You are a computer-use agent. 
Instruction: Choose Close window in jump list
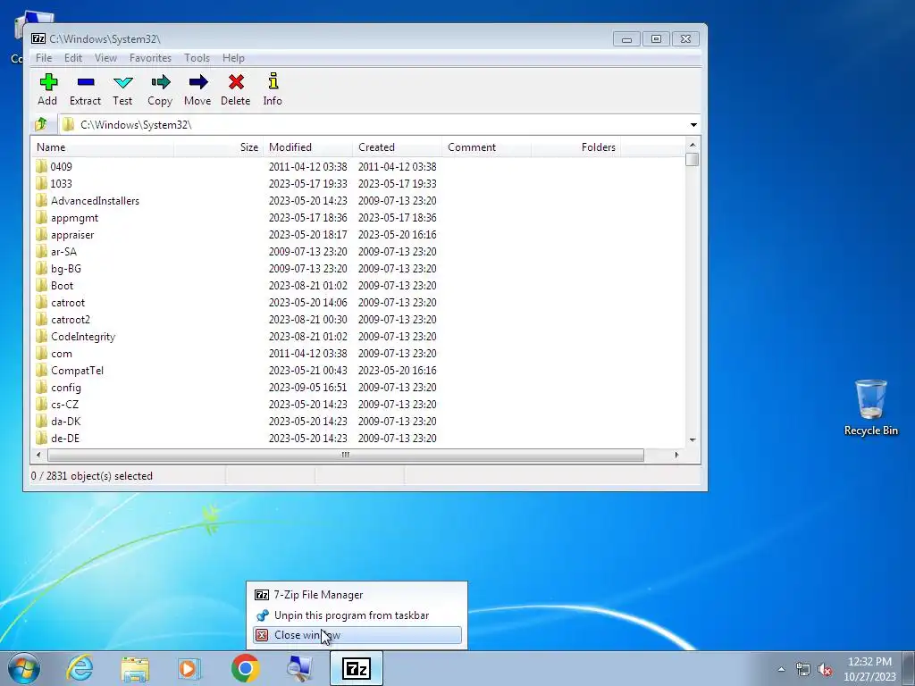(x=357, y=635)
